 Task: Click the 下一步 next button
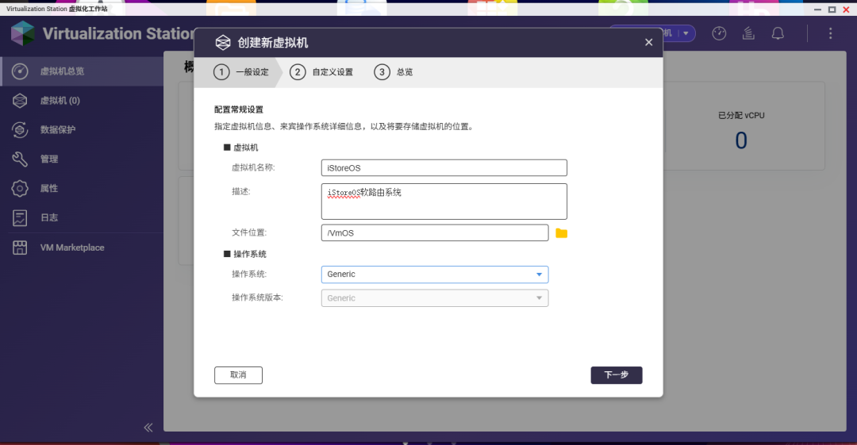tap(617, 375)
